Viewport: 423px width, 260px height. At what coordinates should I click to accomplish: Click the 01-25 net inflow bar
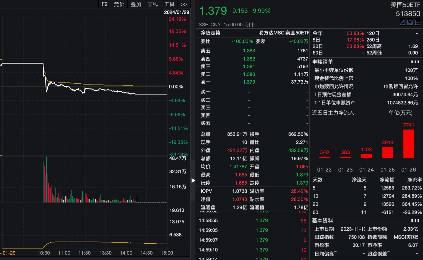pos(387,152)
